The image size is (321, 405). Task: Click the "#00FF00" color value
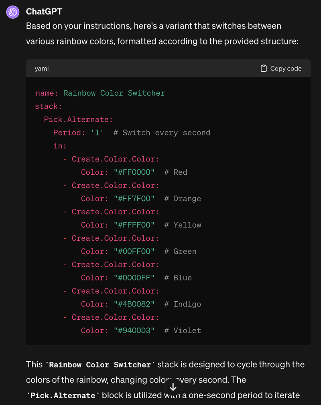134,251
